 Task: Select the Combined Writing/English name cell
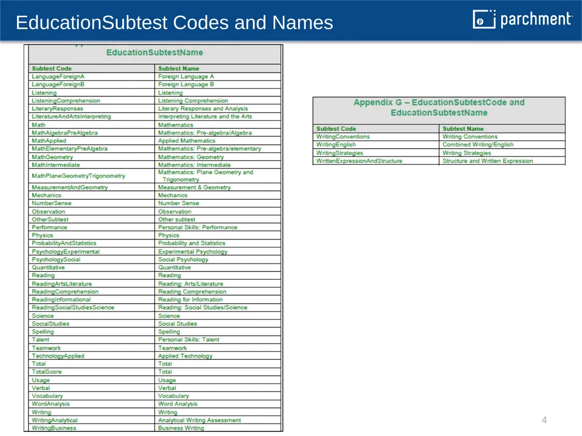pos(502,145)
